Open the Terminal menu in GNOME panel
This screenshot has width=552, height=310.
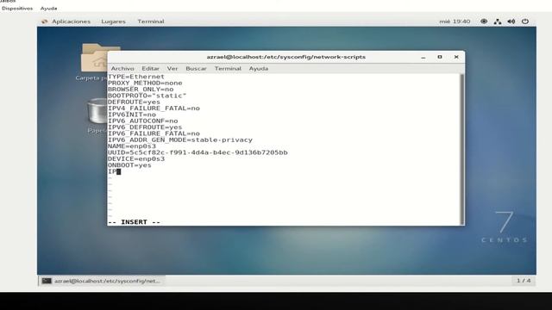(x=151, y=22)
